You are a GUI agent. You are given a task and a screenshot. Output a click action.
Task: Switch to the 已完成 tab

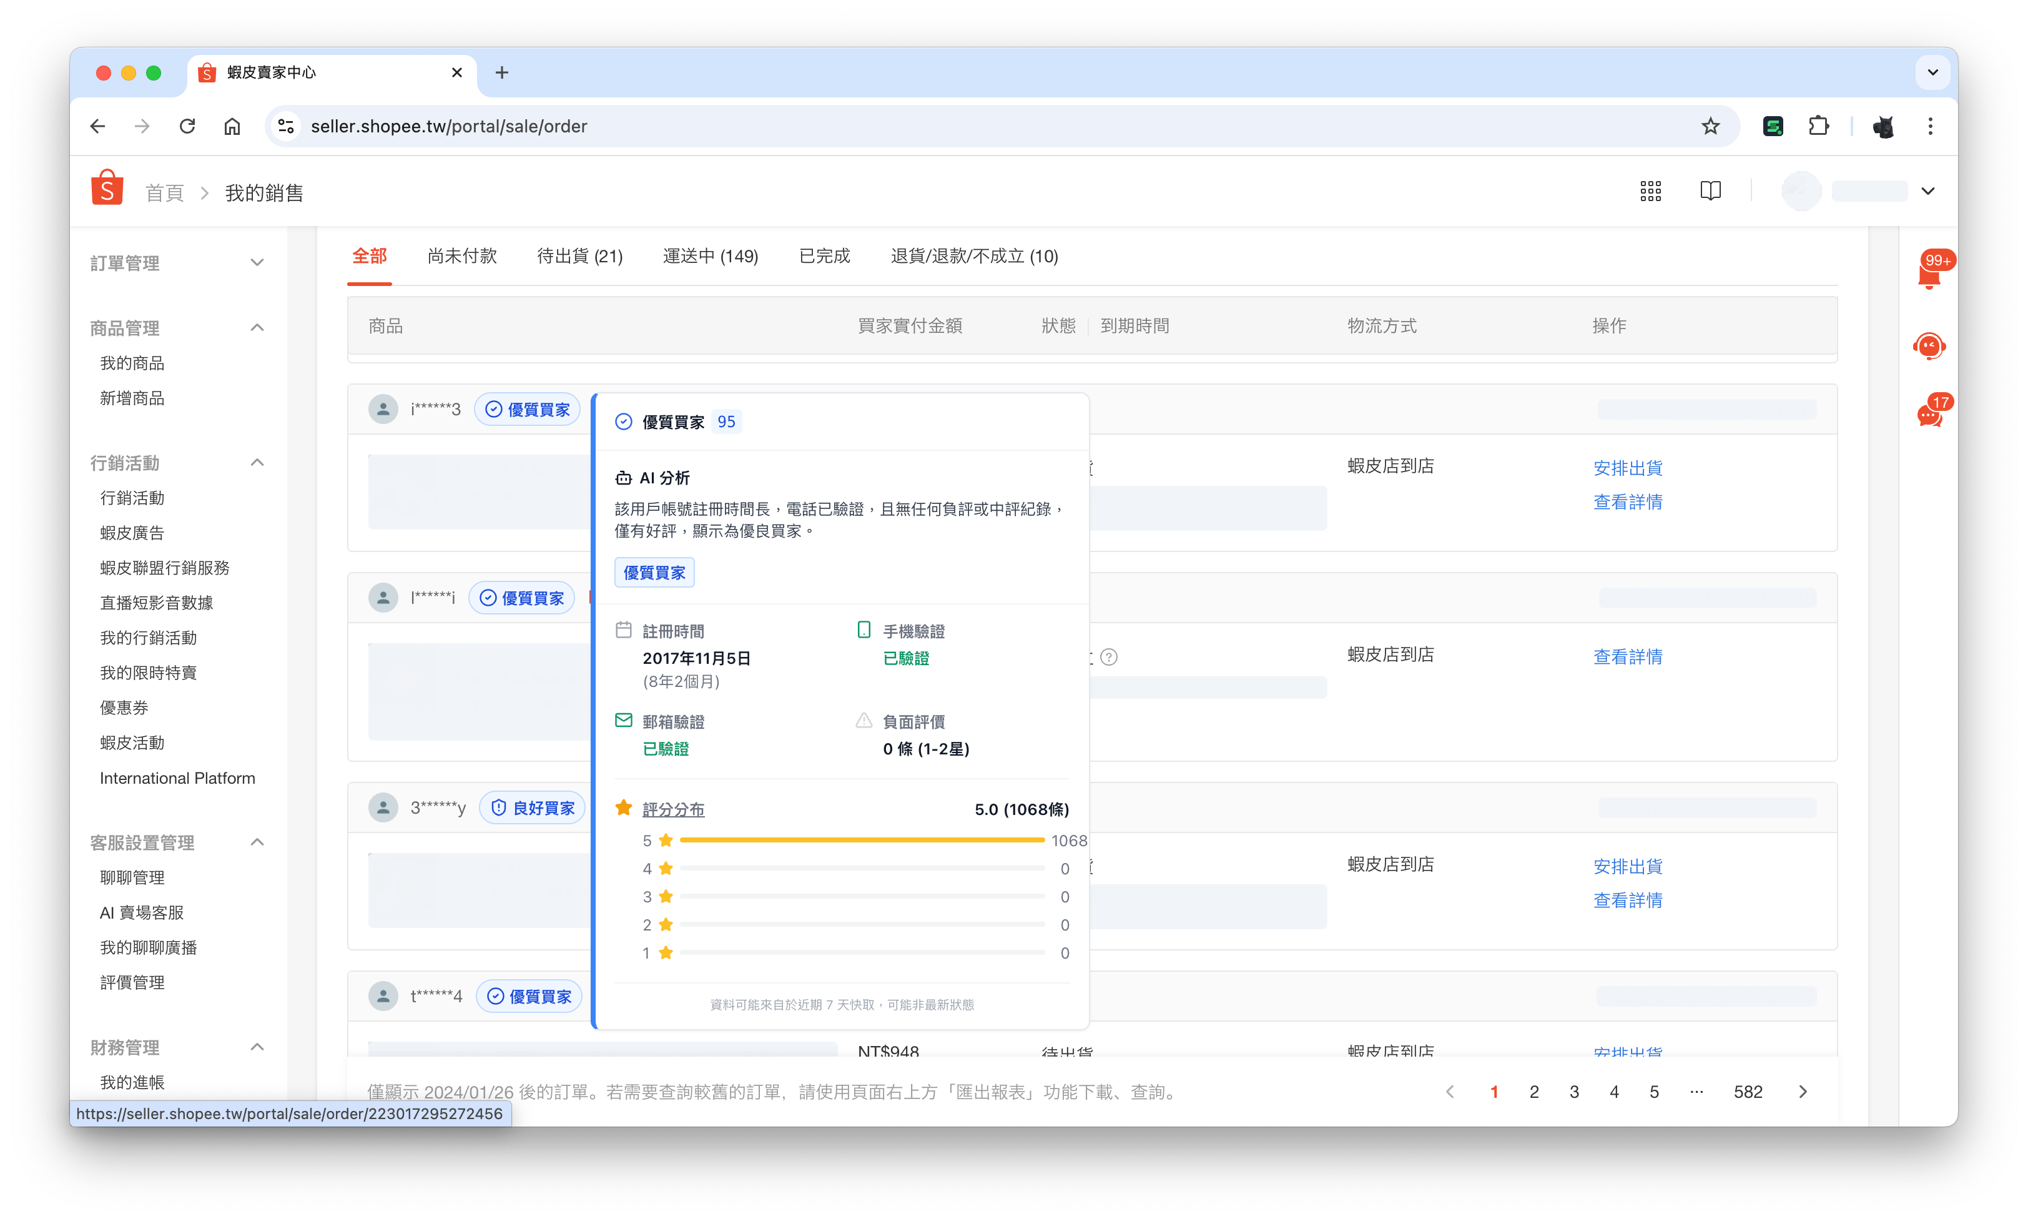(824, 256)
